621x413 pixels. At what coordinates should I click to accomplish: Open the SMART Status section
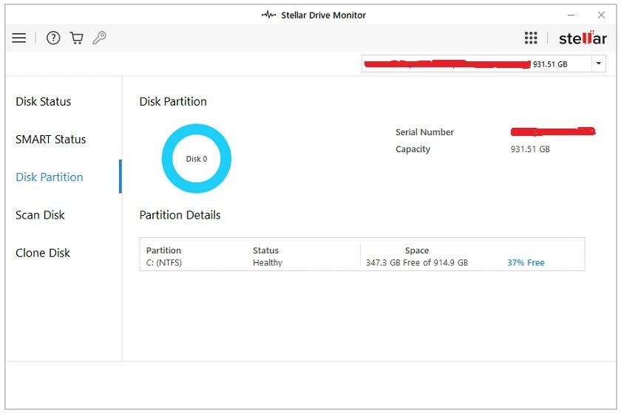[51, 140]
